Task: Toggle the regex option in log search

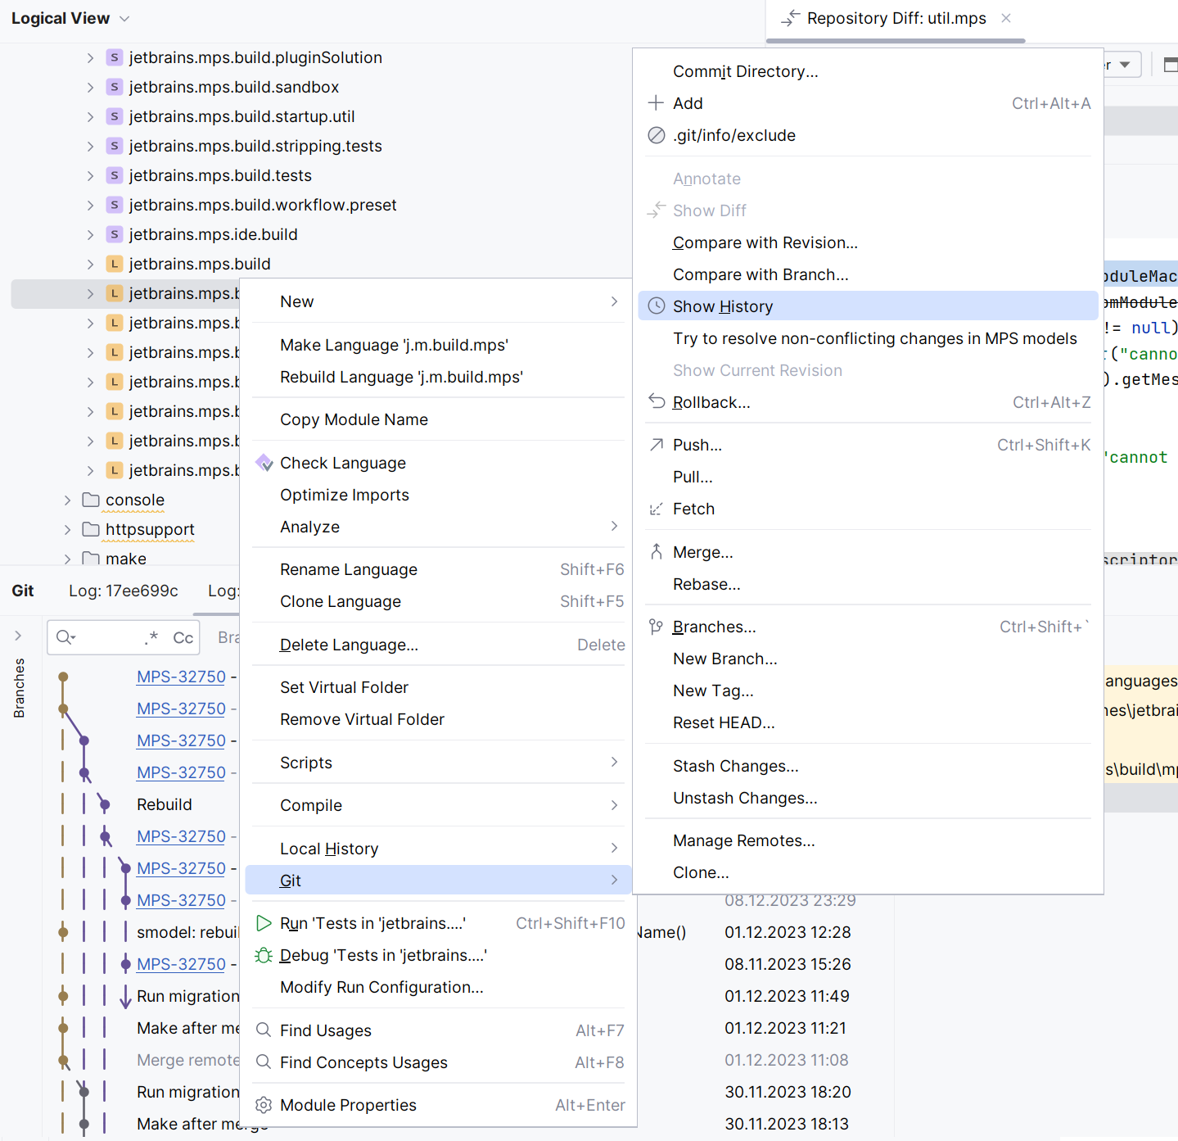Action: (x=151, y=638)
